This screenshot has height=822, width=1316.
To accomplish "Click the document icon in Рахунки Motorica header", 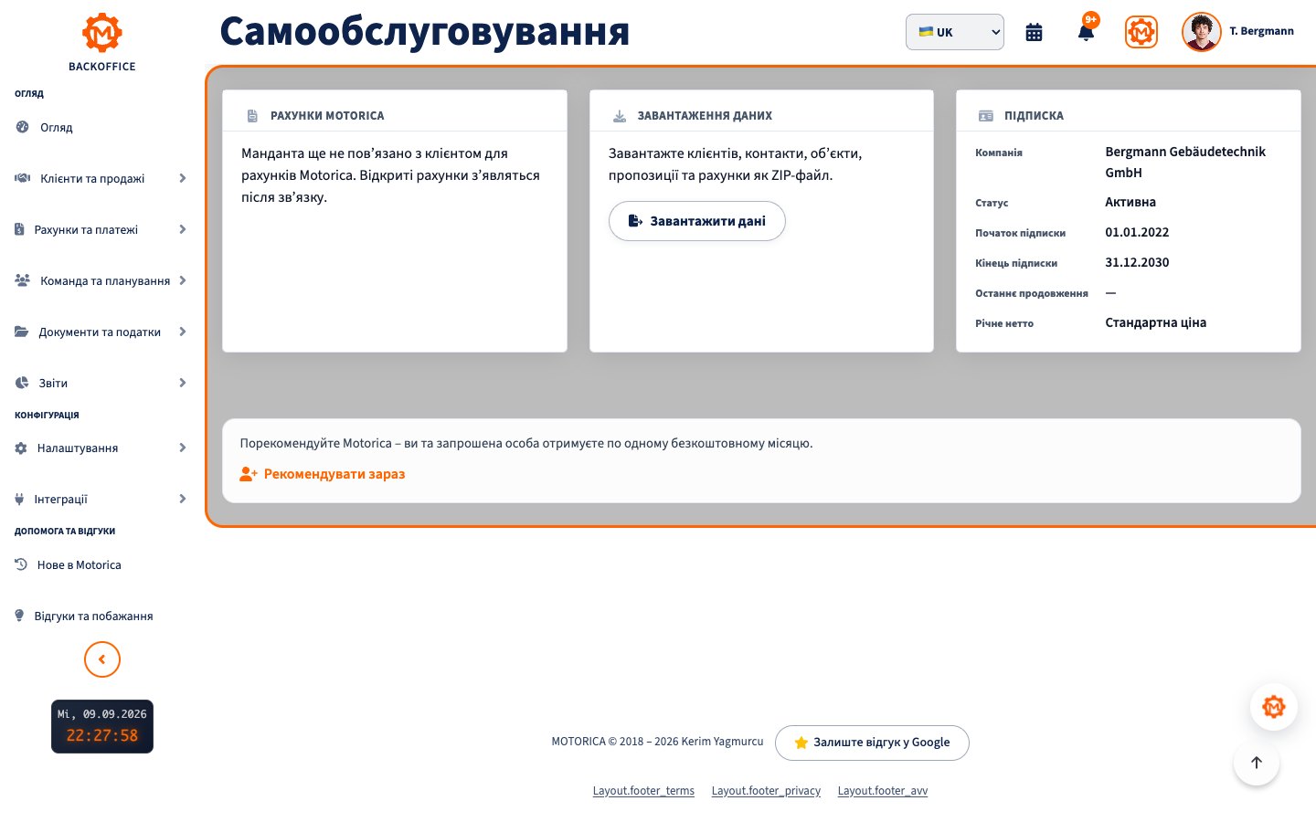I will [x=252, y=116].
